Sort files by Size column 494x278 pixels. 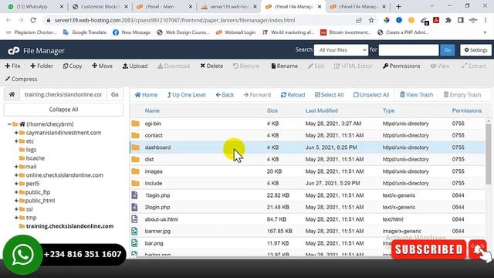272,110
